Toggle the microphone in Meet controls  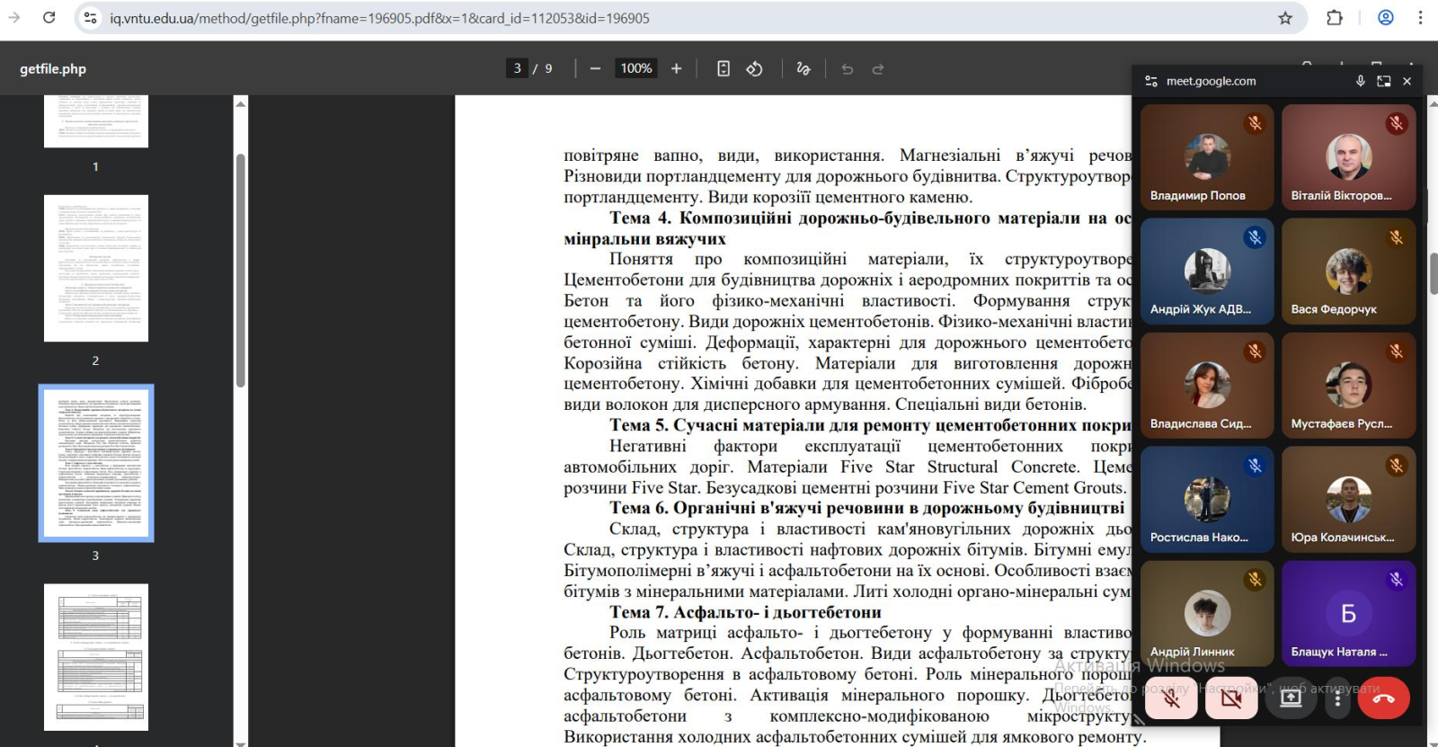[x=1171, y=698]
